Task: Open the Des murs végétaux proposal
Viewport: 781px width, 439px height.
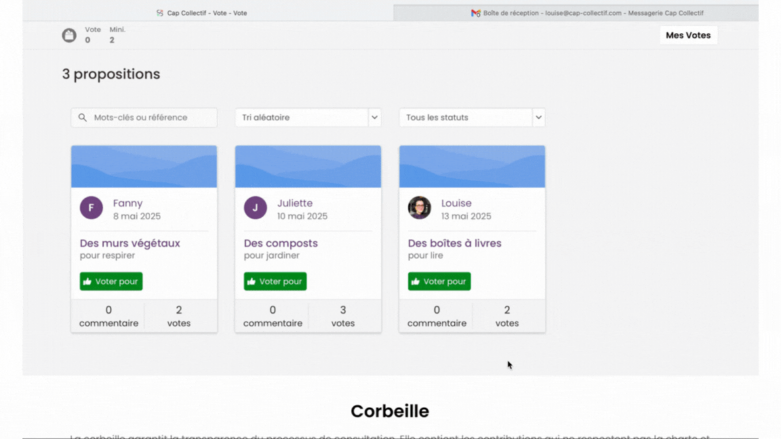Action: tap(130, 243)
